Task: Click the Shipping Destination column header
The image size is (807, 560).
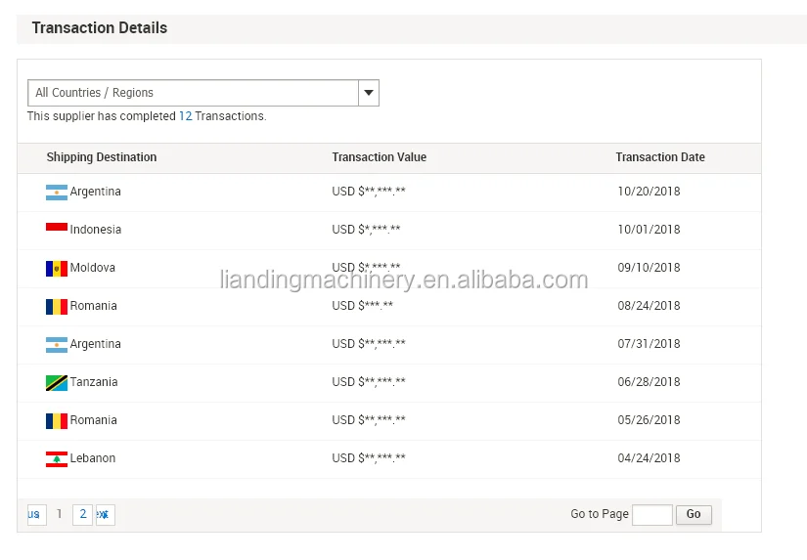Action: pyautogui.click(x=102, y=157)
